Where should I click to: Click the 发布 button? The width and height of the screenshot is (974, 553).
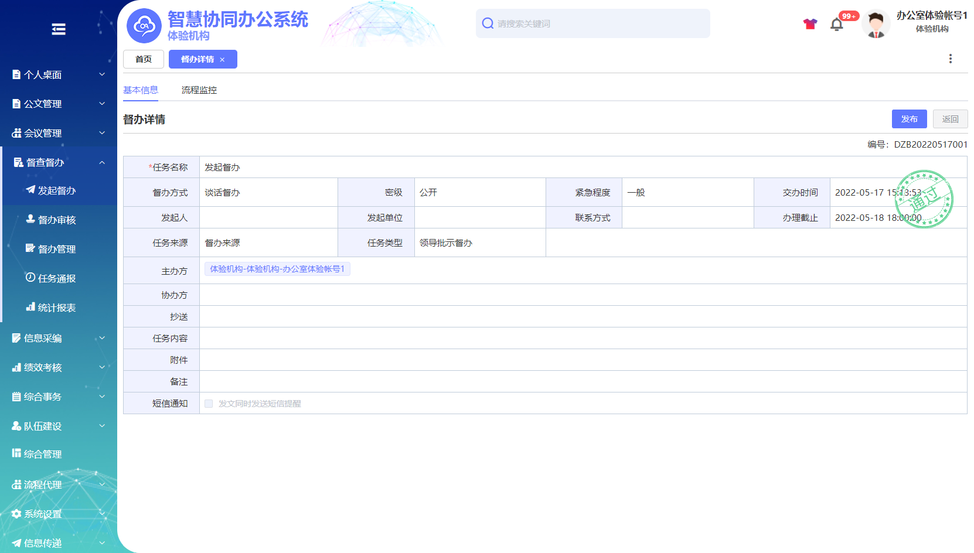(x=909, y=119)
